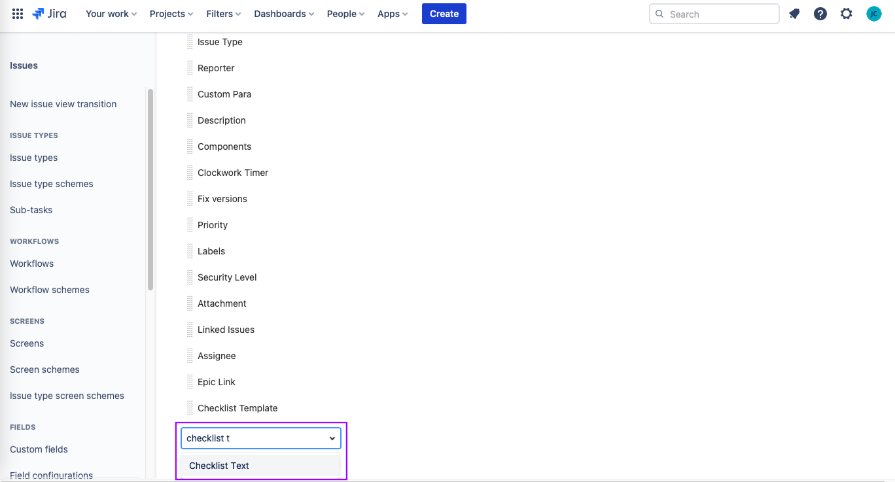Click inside the Search field

(x=713, y=13)
